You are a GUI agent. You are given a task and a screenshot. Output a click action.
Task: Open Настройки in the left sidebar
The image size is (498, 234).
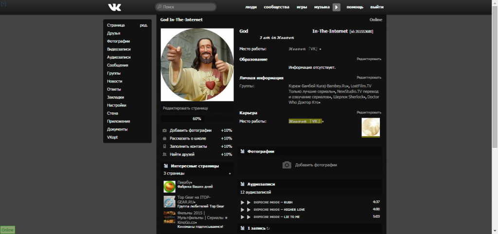[117, 105]
